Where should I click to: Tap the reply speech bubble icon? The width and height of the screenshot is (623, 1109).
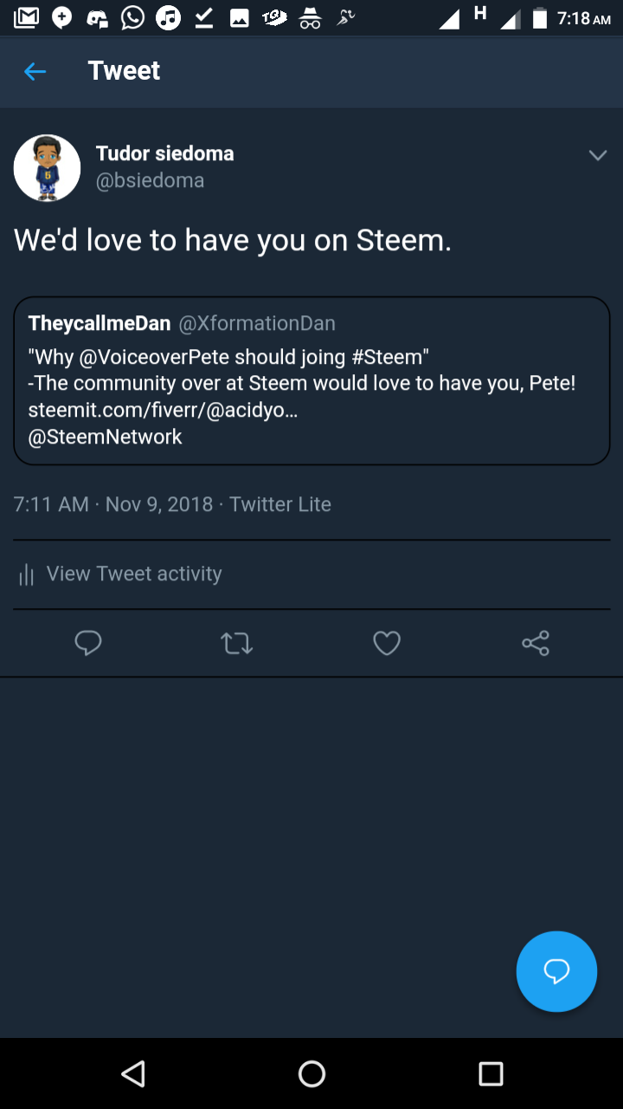(x=88, y=643)
